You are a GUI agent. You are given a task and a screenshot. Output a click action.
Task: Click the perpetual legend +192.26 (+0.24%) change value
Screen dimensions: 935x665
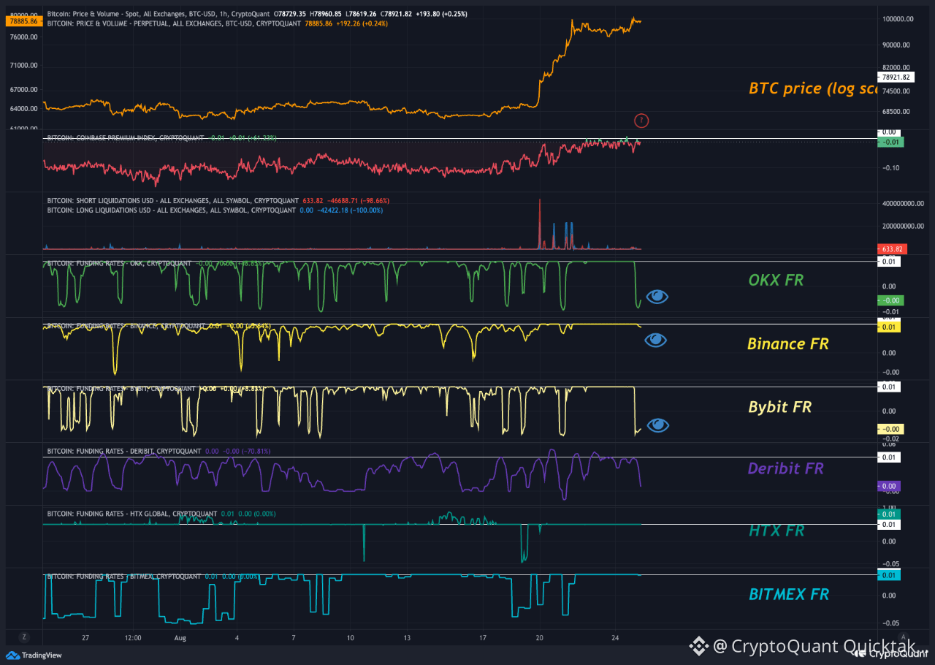point(362,23)
